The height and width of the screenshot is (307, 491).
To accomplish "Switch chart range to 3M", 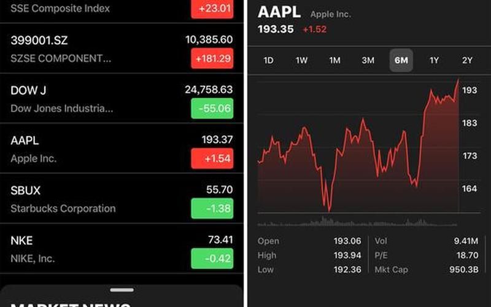I will (x=368, y=60).
